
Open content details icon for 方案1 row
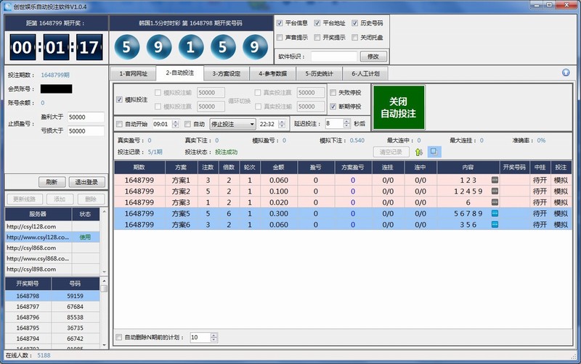495,180
